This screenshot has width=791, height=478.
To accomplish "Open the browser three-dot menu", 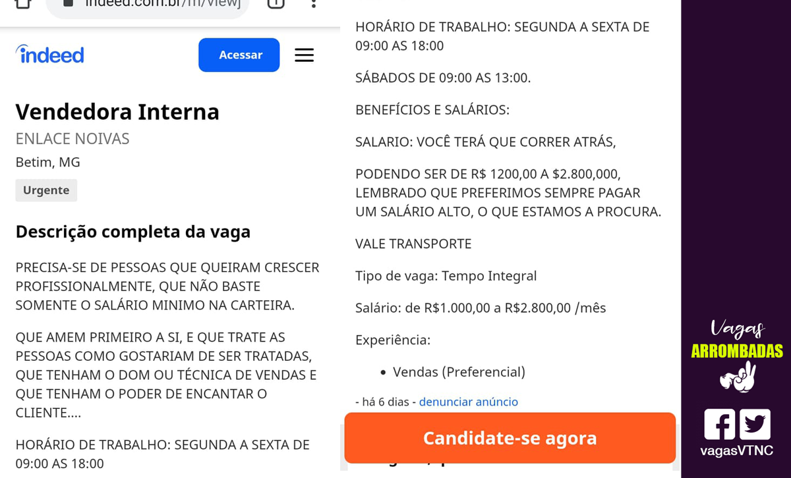I will pos(314,3).
